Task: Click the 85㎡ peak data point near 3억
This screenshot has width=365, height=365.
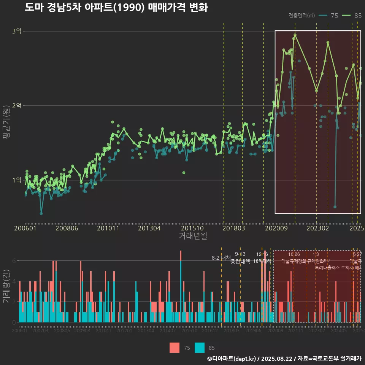Action: pyautogui.click(x=295, y=35)
